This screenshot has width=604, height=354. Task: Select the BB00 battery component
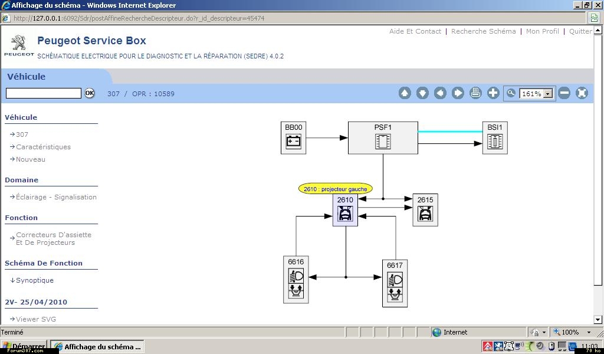(x=293, y=138)
